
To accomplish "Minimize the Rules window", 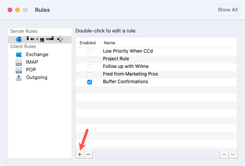I will coord(18,10).
